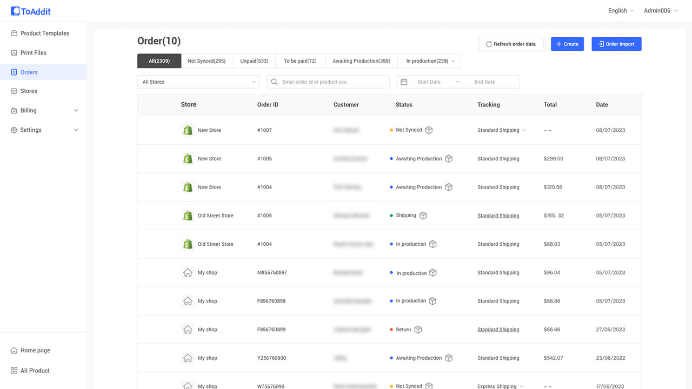Click the package icon on $120.56 order row
This screenshot has width=692, height=389.
449,187
